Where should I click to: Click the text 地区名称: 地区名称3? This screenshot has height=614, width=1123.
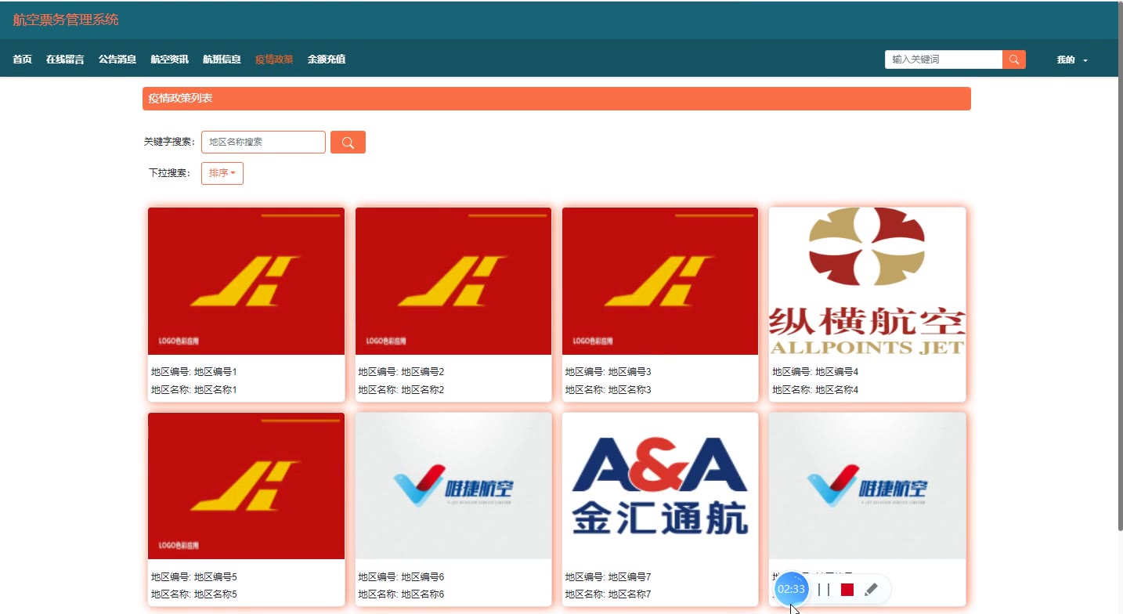click(608, 390)
